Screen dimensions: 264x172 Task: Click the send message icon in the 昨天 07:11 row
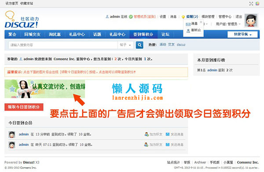(x=168, y=144)
